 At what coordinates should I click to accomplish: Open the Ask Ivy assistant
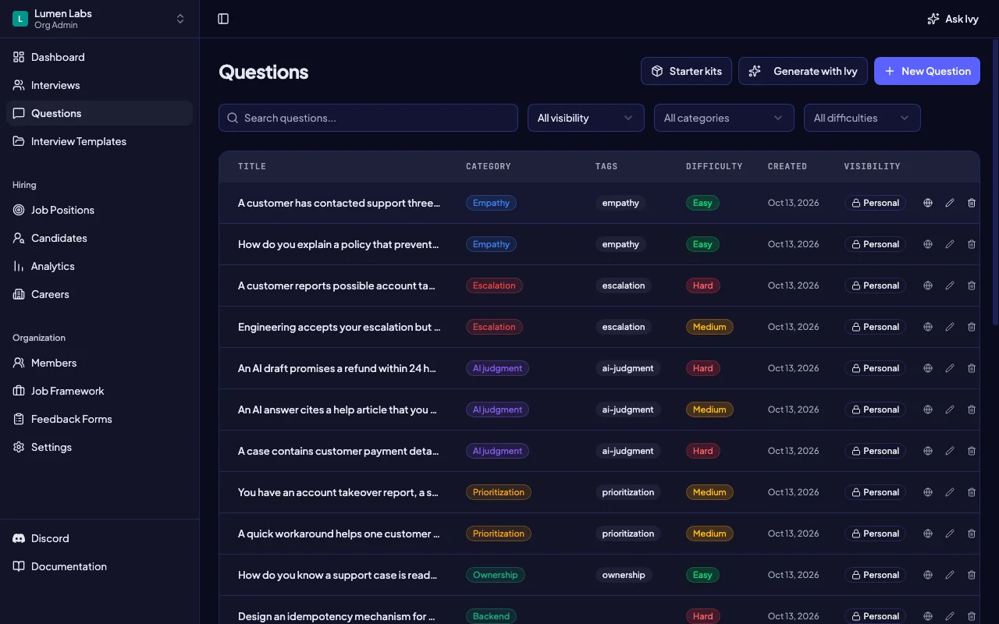click(952, 19)
